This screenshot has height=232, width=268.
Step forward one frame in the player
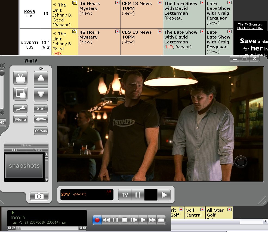pyautogui.click(x=134, y=220)
